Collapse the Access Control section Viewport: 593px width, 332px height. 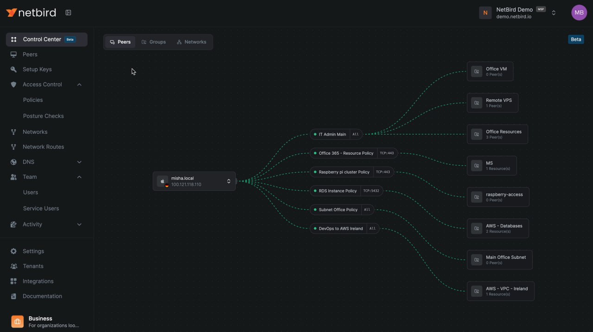79,85
